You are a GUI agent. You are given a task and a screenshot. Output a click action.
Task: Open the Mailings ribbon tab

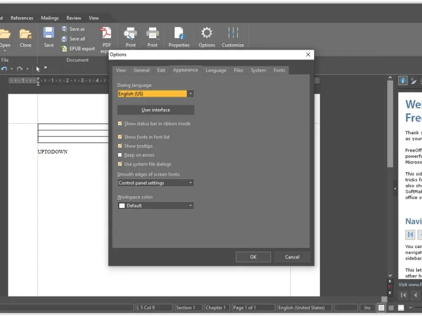click(50, 18)
